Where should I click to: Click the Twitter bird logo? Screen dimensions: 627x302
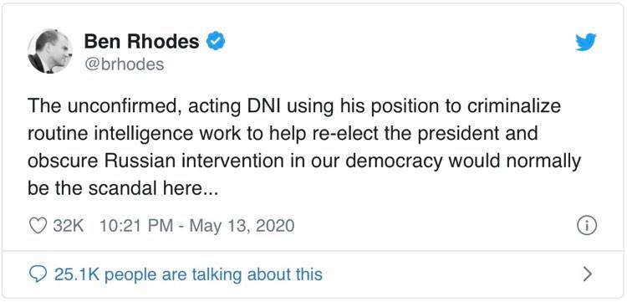pyautogui.click(x=586, y=42)
